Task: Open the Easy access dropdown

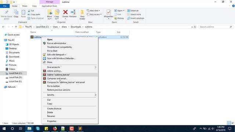Action: click(94, 14)
